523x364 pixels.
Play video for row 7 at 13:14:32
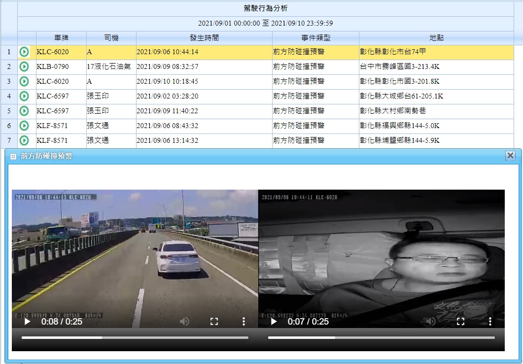click(x=24, y=140)
